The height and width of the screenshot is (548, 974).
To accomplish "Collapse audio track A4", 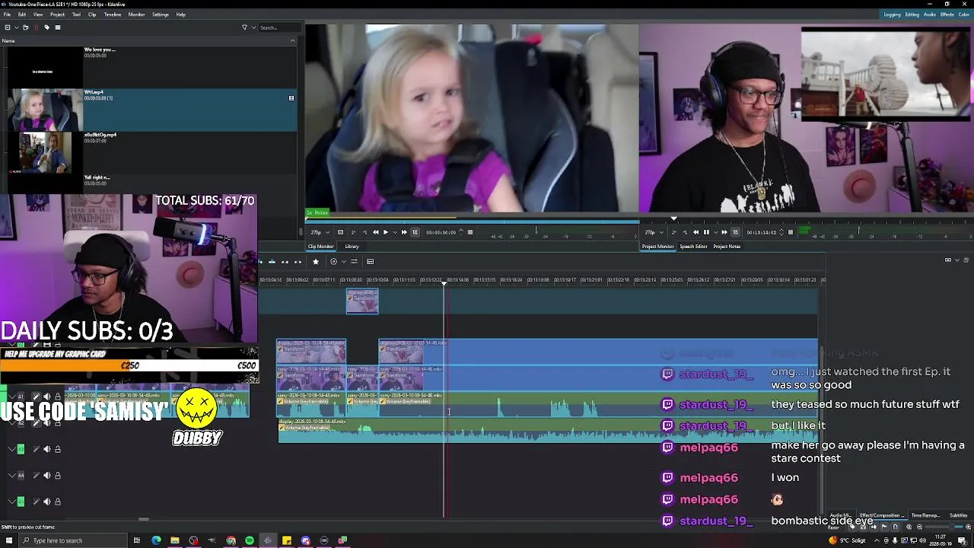I will tap(11, 476).
